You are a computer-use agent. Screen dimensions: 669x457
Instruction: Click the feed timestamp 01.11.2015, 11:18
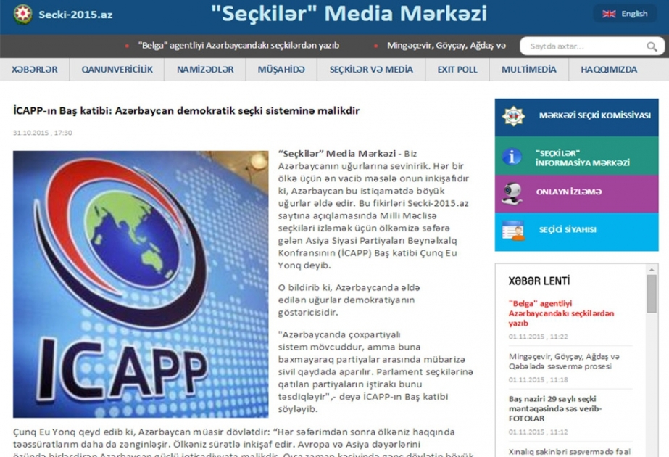pyautogui.click(x=538, y=379)
